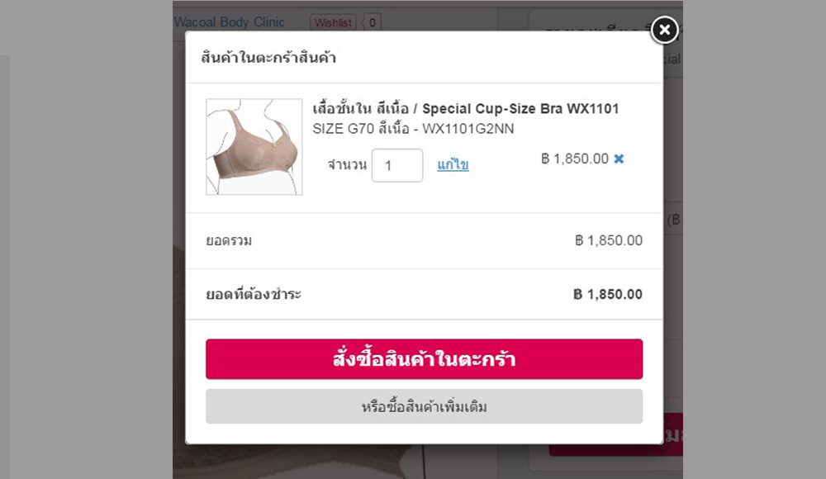Click the pink สั่งซื้อสินค้าในตะกร้า checkout button
Image resolution: width=826 pixels, height=479 pixels.
[424, 359]
